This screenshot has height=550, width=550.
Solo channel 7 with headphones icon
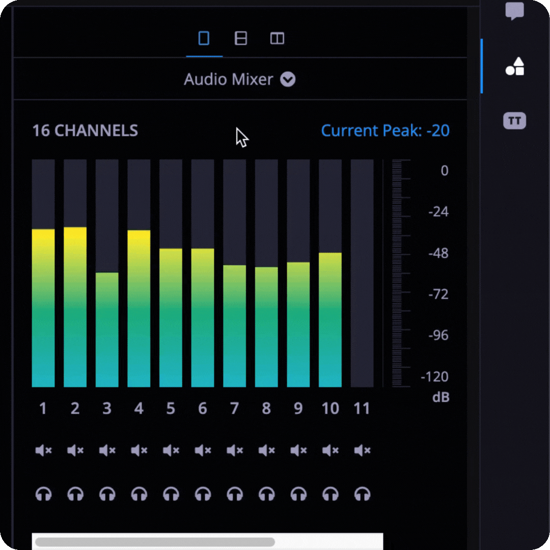(235, 494)
